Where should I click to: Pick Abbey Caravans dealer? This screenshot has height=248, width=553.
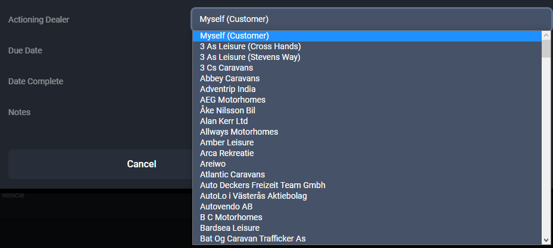pyautogui.click(x=230, y=78)
